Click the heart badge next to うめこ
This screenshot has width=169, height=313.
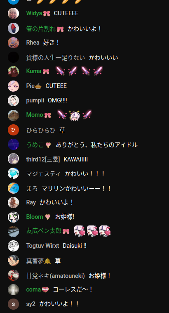pyautogui.click(x=48, y=145)
